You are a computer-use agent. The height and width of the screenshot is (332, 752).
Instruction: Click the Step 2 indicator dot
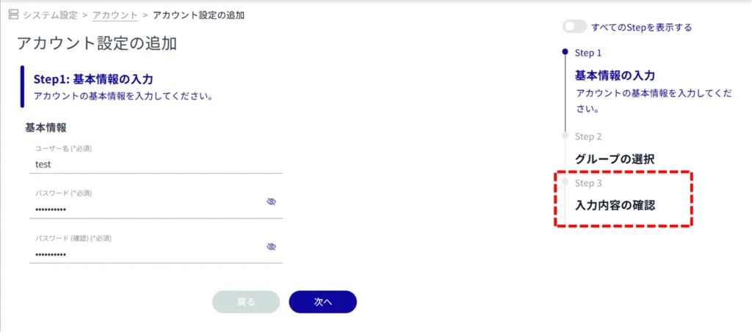(x=565, y=136)
